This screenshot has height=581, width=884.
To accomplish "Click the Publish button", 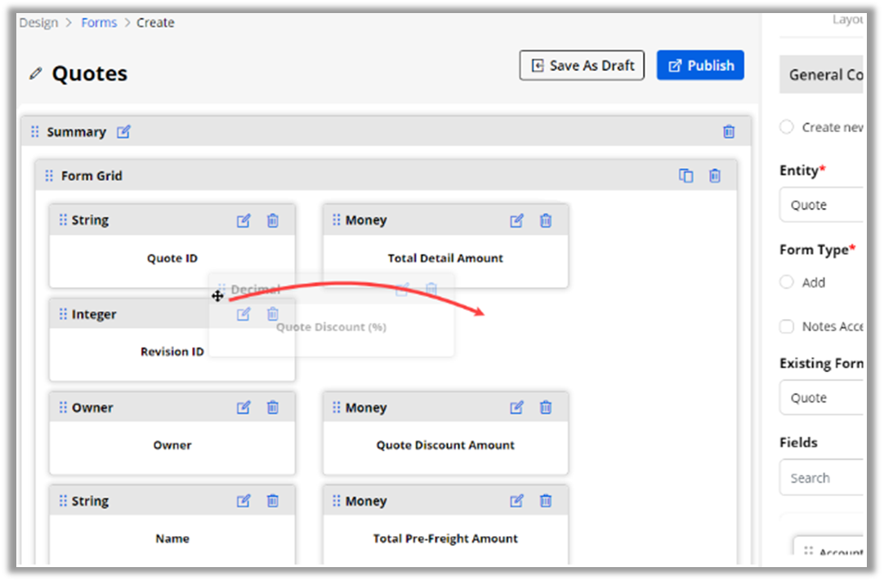I will pos(700,65).
